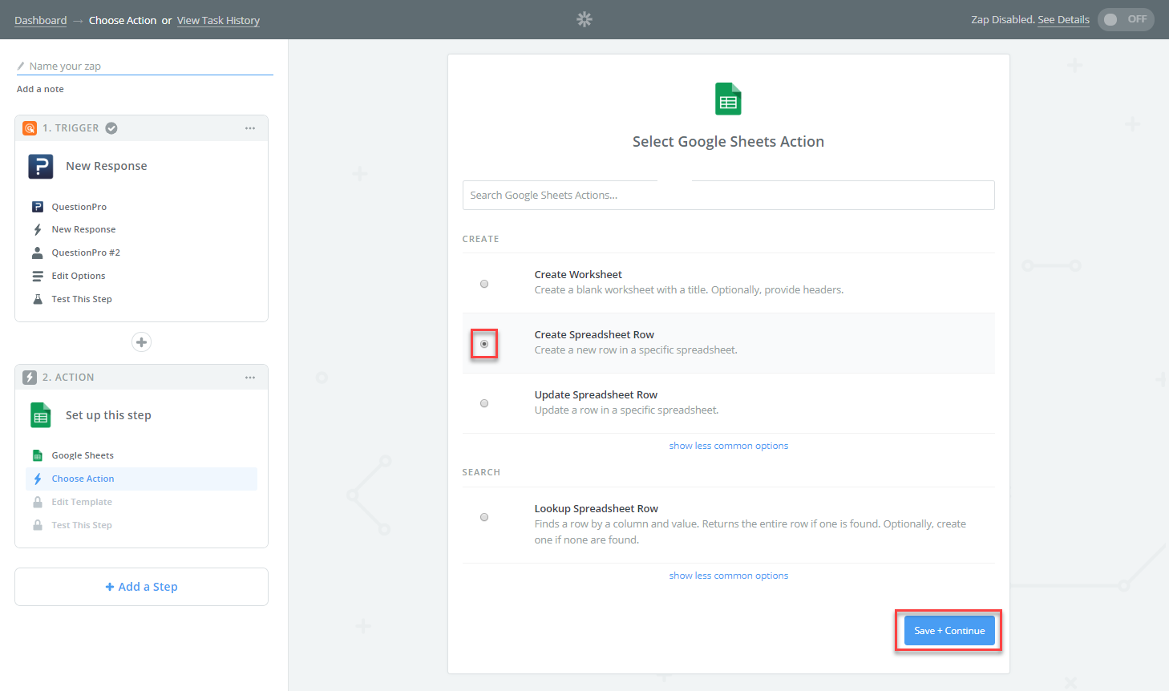This screenshot has width=1169, height=691.
Task: Click the Test This Step flask icon
Action: (x=38, y=299)
